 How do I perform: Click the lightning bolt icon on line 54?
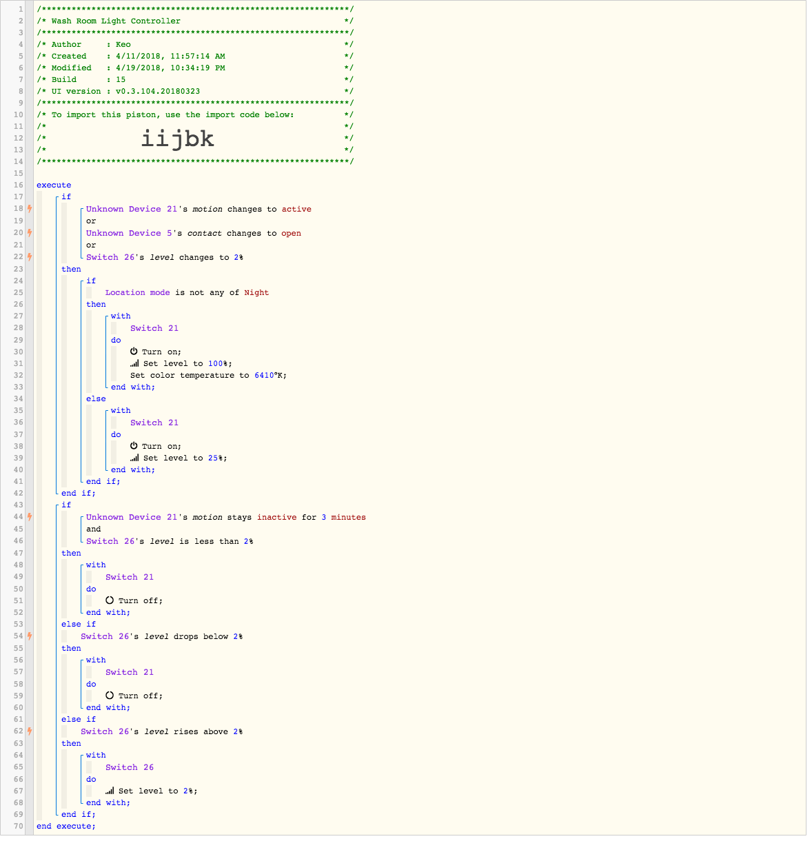[x=30, y=636]
